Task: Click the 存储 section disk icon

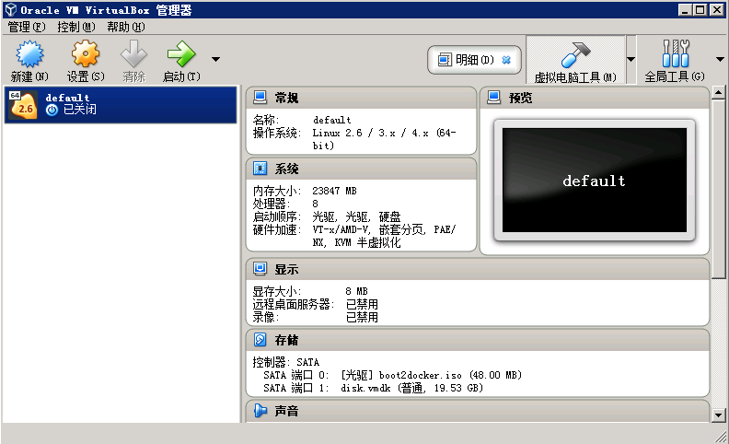Action: [260, 340]
